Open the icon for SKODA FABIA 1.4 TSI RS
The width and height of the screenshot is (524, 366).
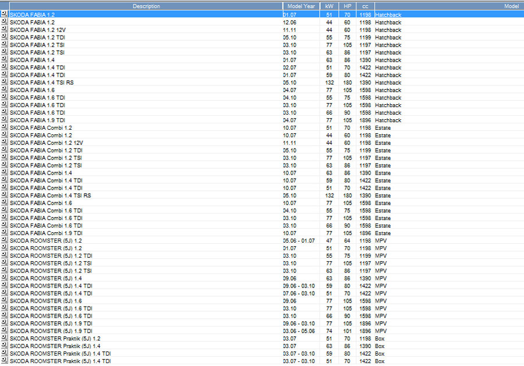pos(4,82)
